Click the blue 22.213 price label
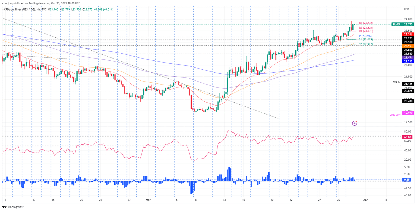This screenshot has width=417, height=211. tap(408, 61)
